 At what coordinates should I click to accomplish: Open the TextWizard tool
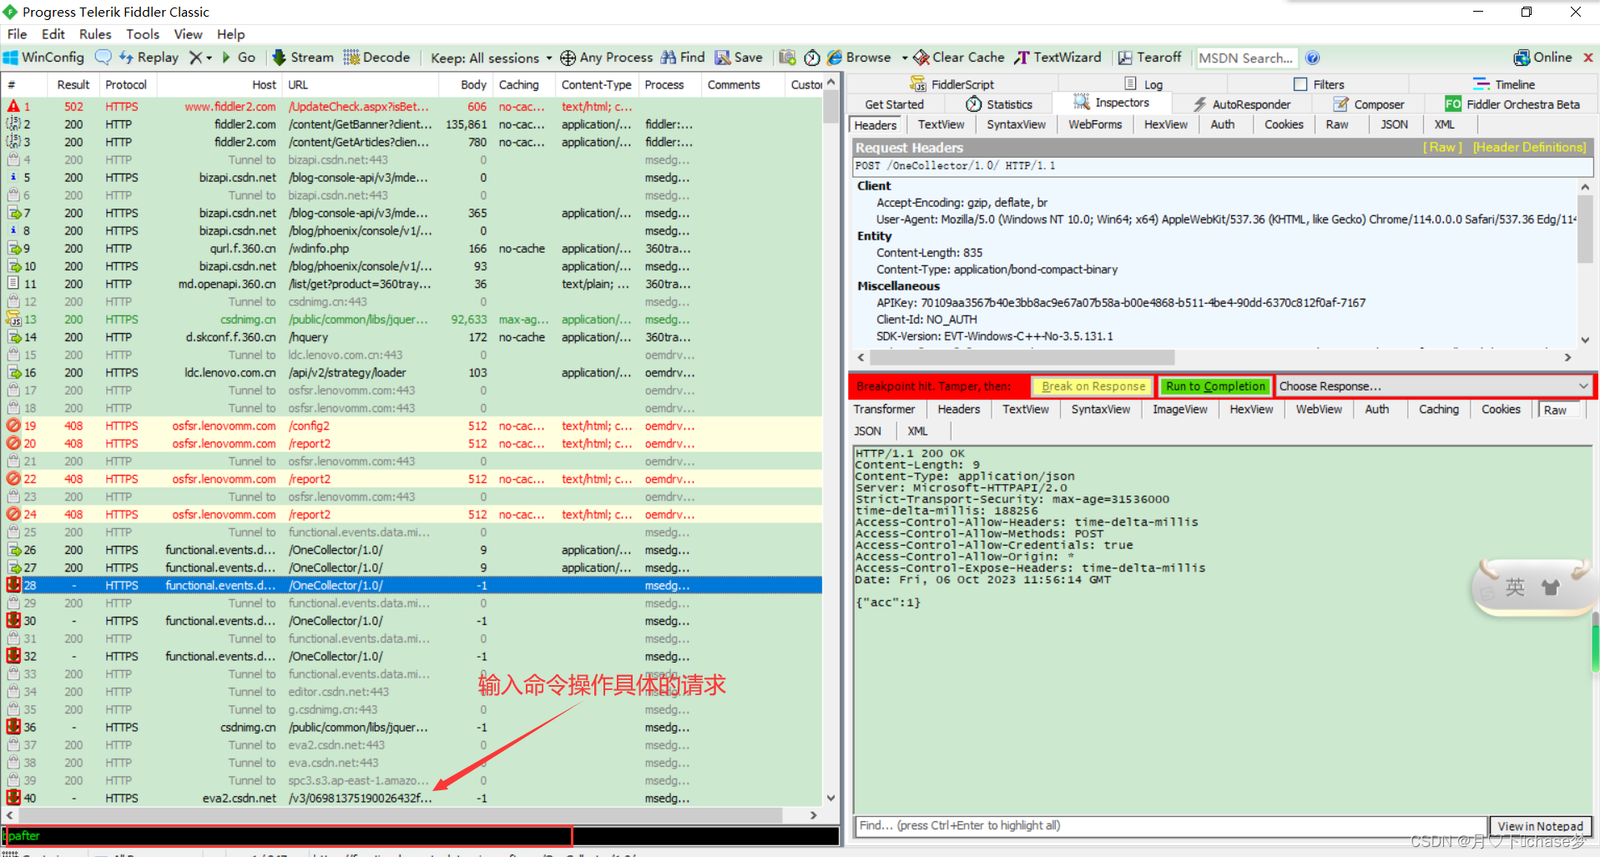pyautogui.click(x=1057, y=58)
